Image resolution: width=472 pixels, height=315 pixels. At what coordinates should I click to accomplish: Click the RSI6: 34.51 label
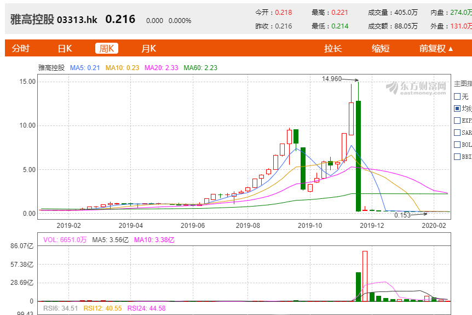tap(60, 308)
